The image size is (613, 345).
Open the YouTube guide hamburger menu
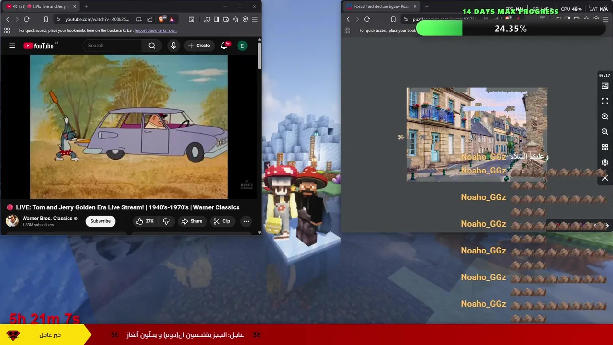[12, 46]
